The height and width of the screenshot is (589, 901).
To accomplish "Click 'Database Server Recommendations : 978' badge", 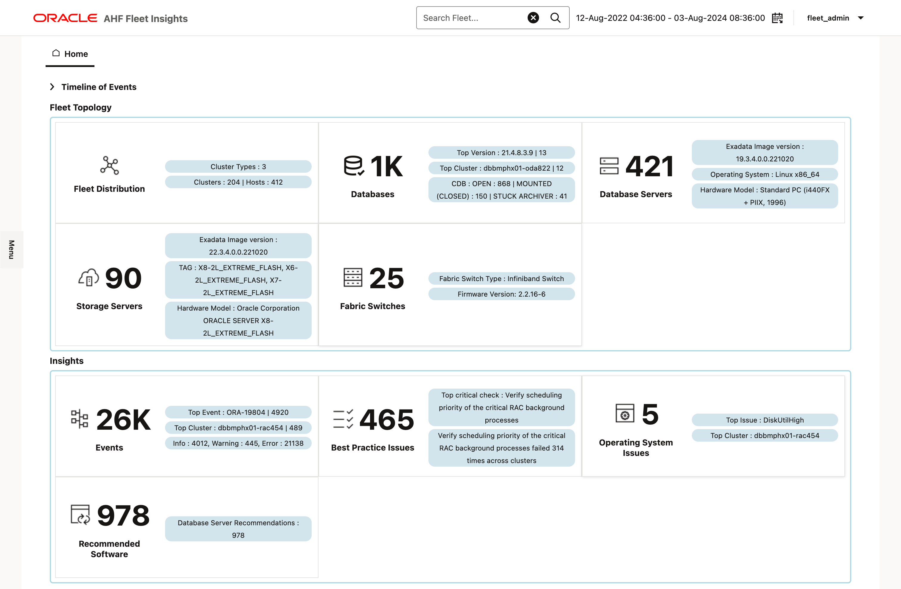I will 238,529.
